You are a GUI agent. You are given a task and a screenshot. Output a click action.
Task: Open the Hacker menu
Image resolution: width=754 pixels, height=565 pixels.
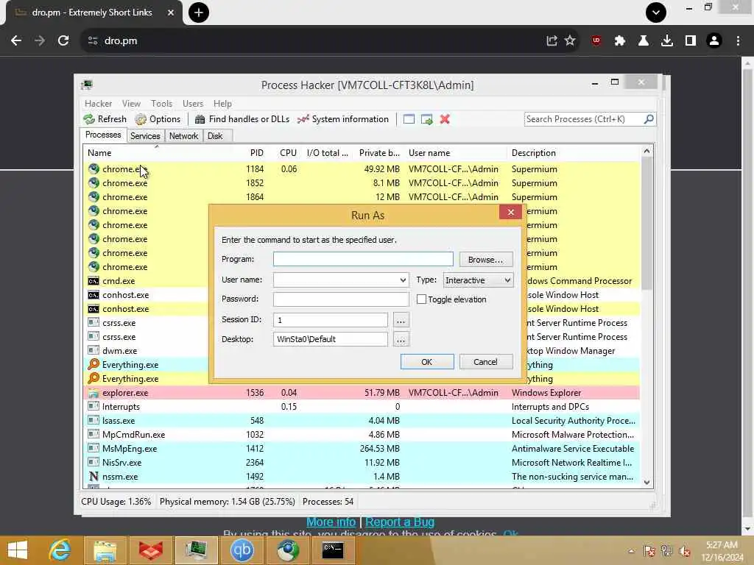click(98, 104)
